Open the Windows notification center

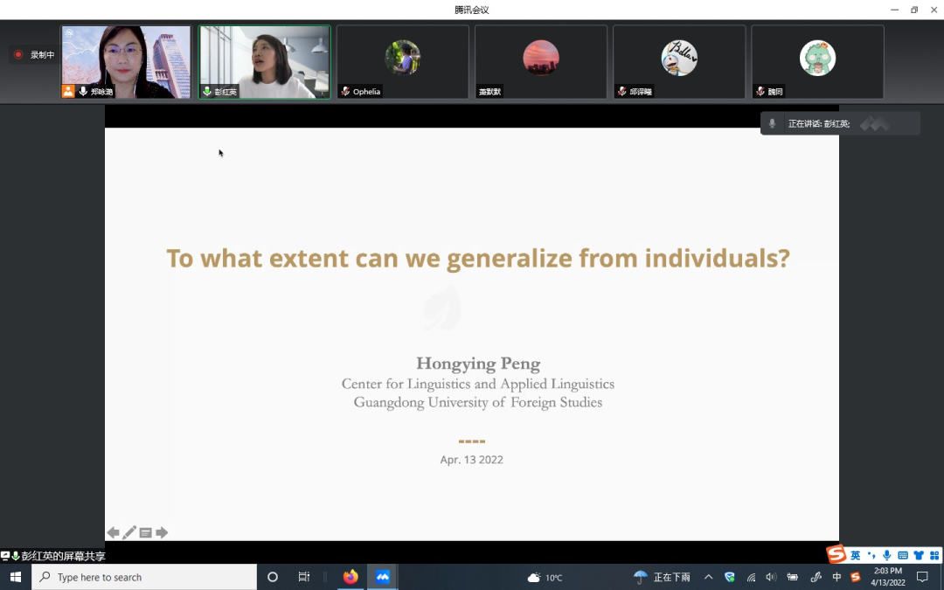(x=922, y=577)
